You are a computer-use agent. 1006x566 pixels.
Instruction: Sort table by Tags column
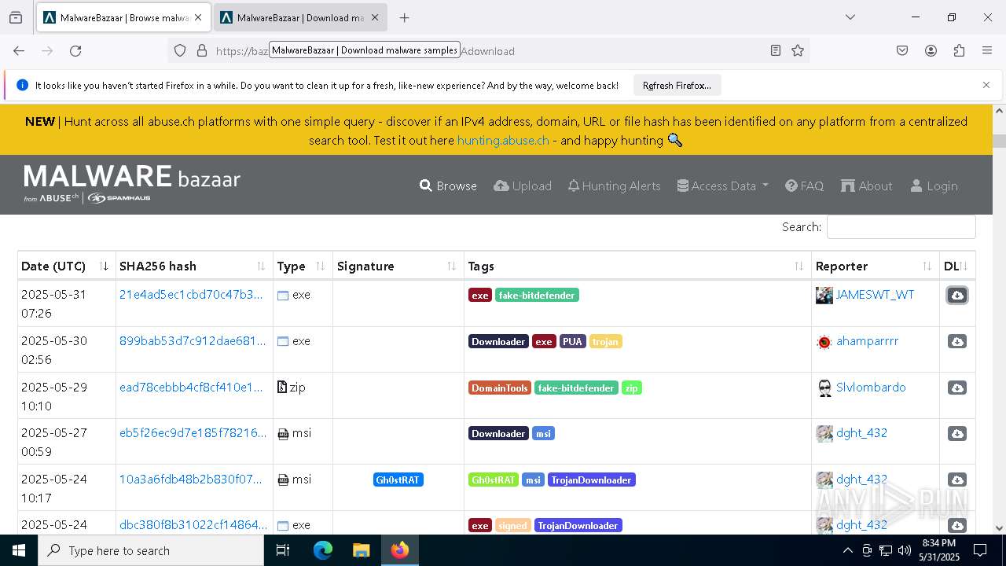[x=637, y=266]
